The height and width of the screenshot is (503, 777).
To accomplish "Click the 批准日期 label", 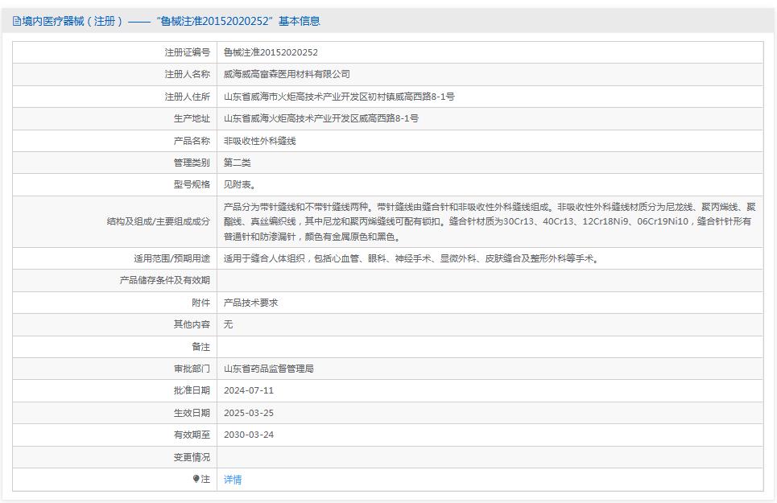I will (x=192, y=390).
